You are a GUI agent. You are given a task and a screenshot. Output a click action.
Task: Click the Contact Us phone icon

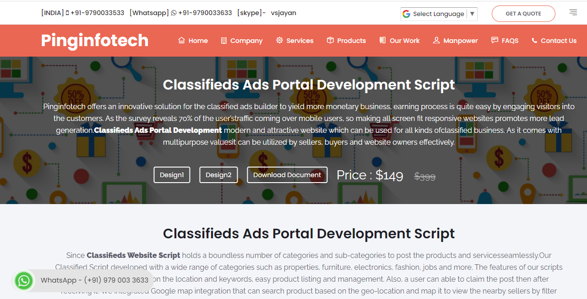pyautogui.click(x=533, y=40)
